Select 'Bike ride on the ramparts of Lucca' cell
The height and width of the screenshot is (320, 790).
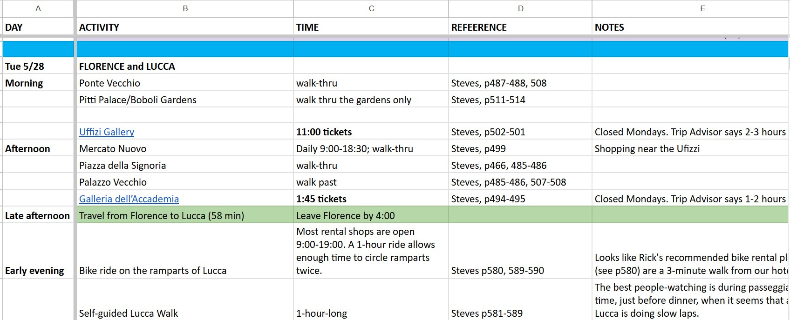pos(185,251)
